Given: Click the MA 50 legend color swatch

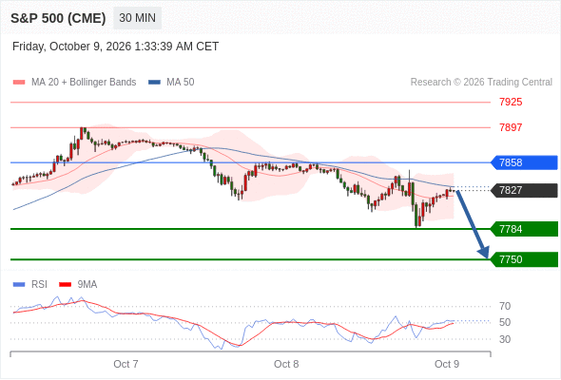Looking at the screenshot, I should pyautogui.click(x=154, y=83).
